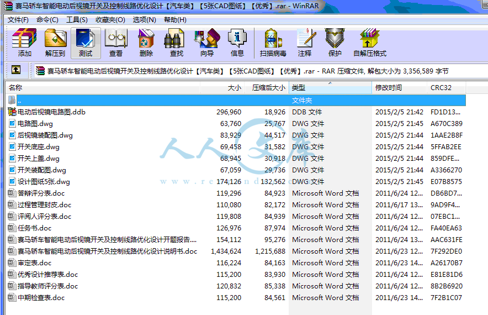This screenshot has width=488, height=315.
Task: Click the Word icon of 任务书.doc
Action: (x=12, y=228)
